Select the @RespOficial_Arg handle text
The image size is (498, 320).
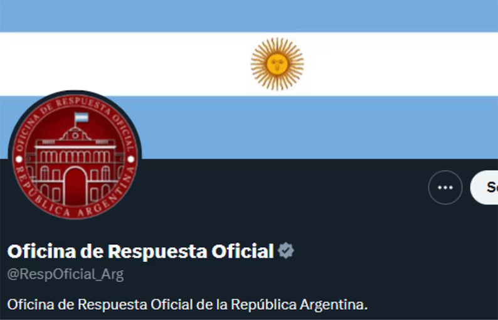[65, 275]
